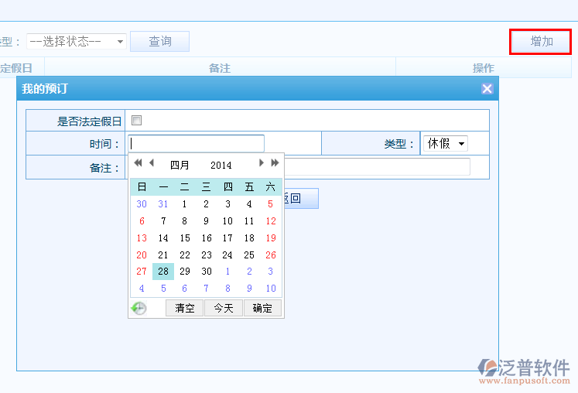
Task: Close the 我的预订 dialog
Action: coord(487,88)
